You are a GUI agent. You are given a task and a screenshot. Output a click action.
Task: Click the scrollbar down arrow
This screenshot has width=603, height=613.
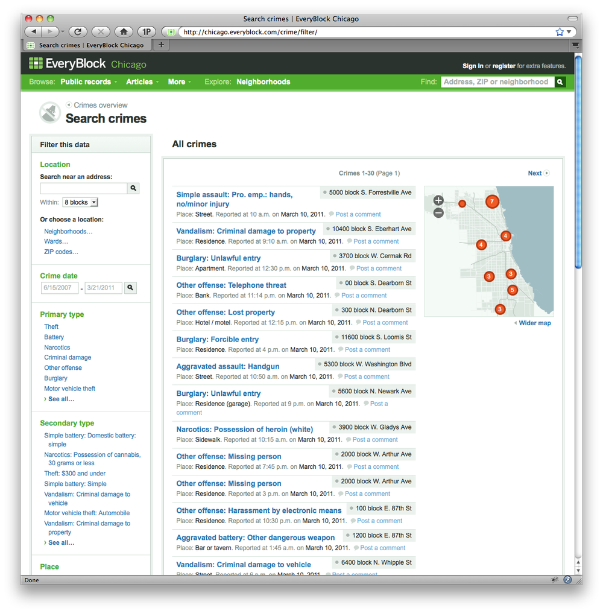coord(578,570)
